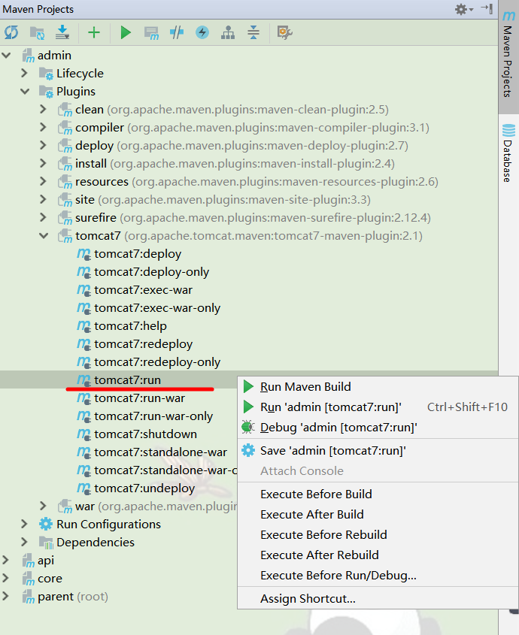
Task: Expand the install plugin node
Action: pyautogui.click(x=43, y=164)
